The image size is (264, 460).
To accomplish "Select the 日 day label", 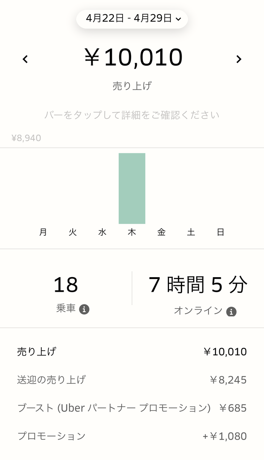I will click(220, 232).
